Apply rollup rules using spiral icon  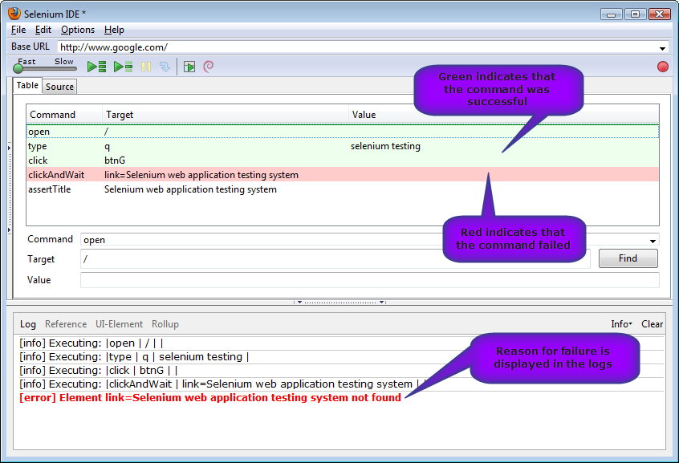209,67
